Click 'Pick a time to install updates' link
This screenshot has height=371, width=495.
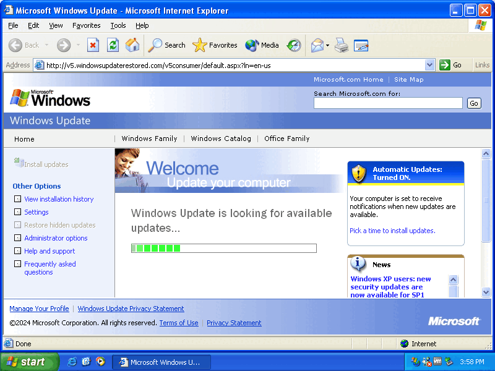(392, 231)
